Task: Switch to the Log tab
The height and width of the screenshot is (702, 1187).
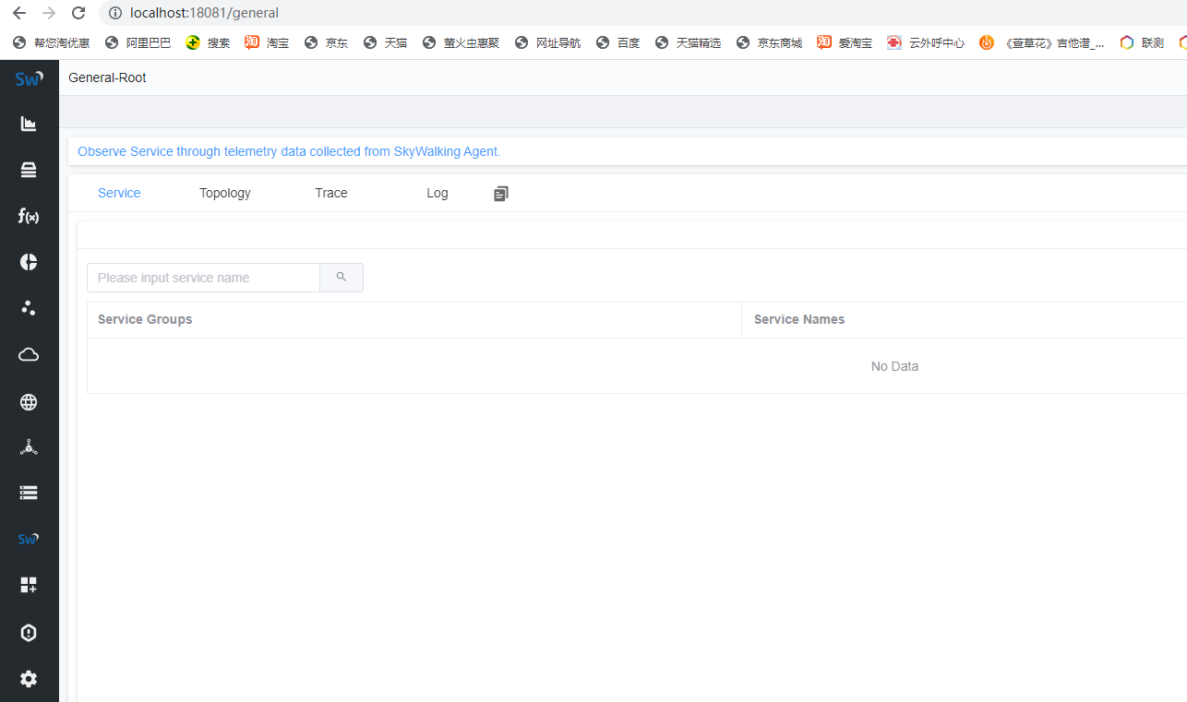Action: (x=438, y=193)
